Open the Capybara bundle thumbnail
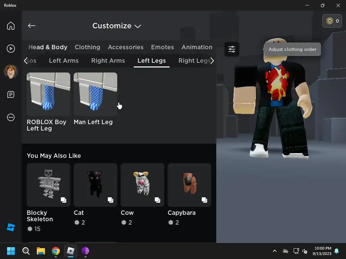 189,185
